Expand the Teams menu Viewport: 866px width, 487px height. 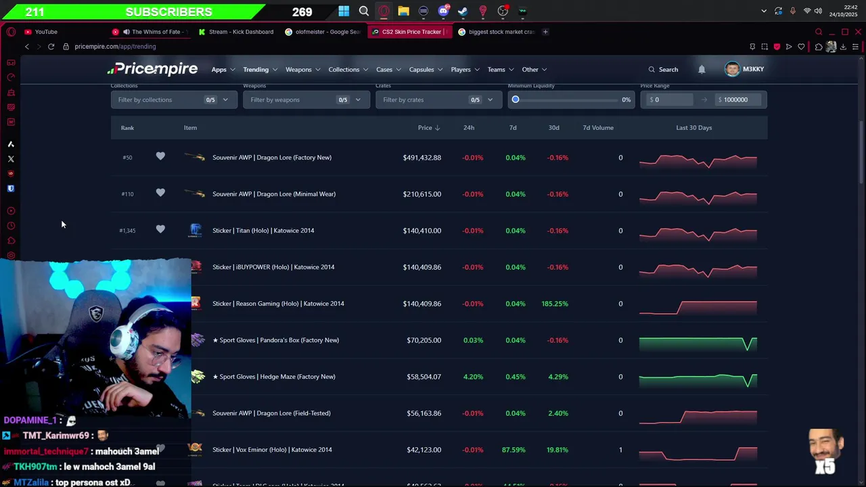tap(501, 69)
